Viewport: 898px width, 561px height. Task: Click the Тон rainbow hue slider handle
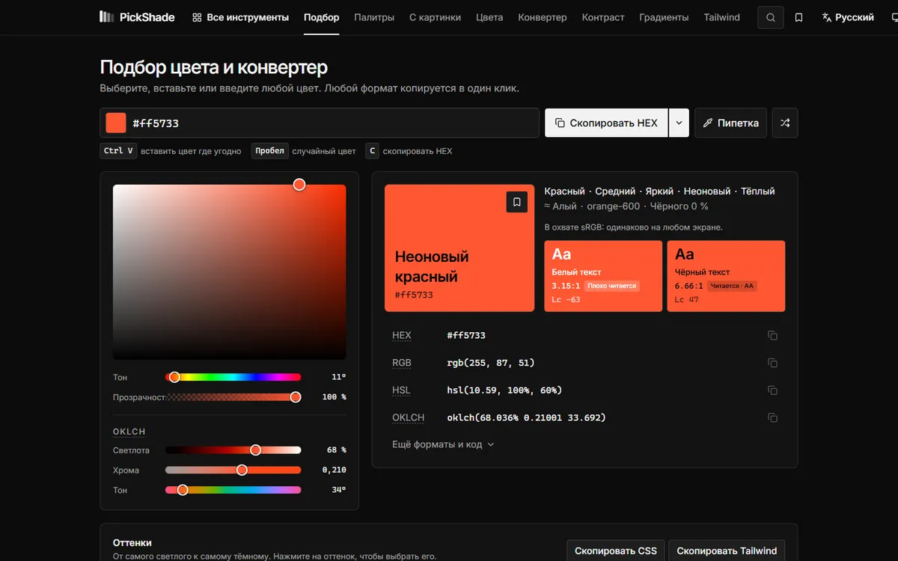point(174,377)
